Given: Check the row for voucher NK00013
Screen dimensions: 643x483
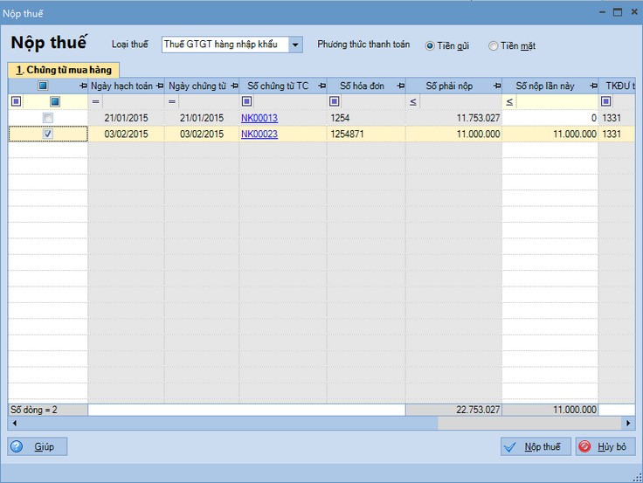Looking at the screenshot, I should (x=48, y=118).
